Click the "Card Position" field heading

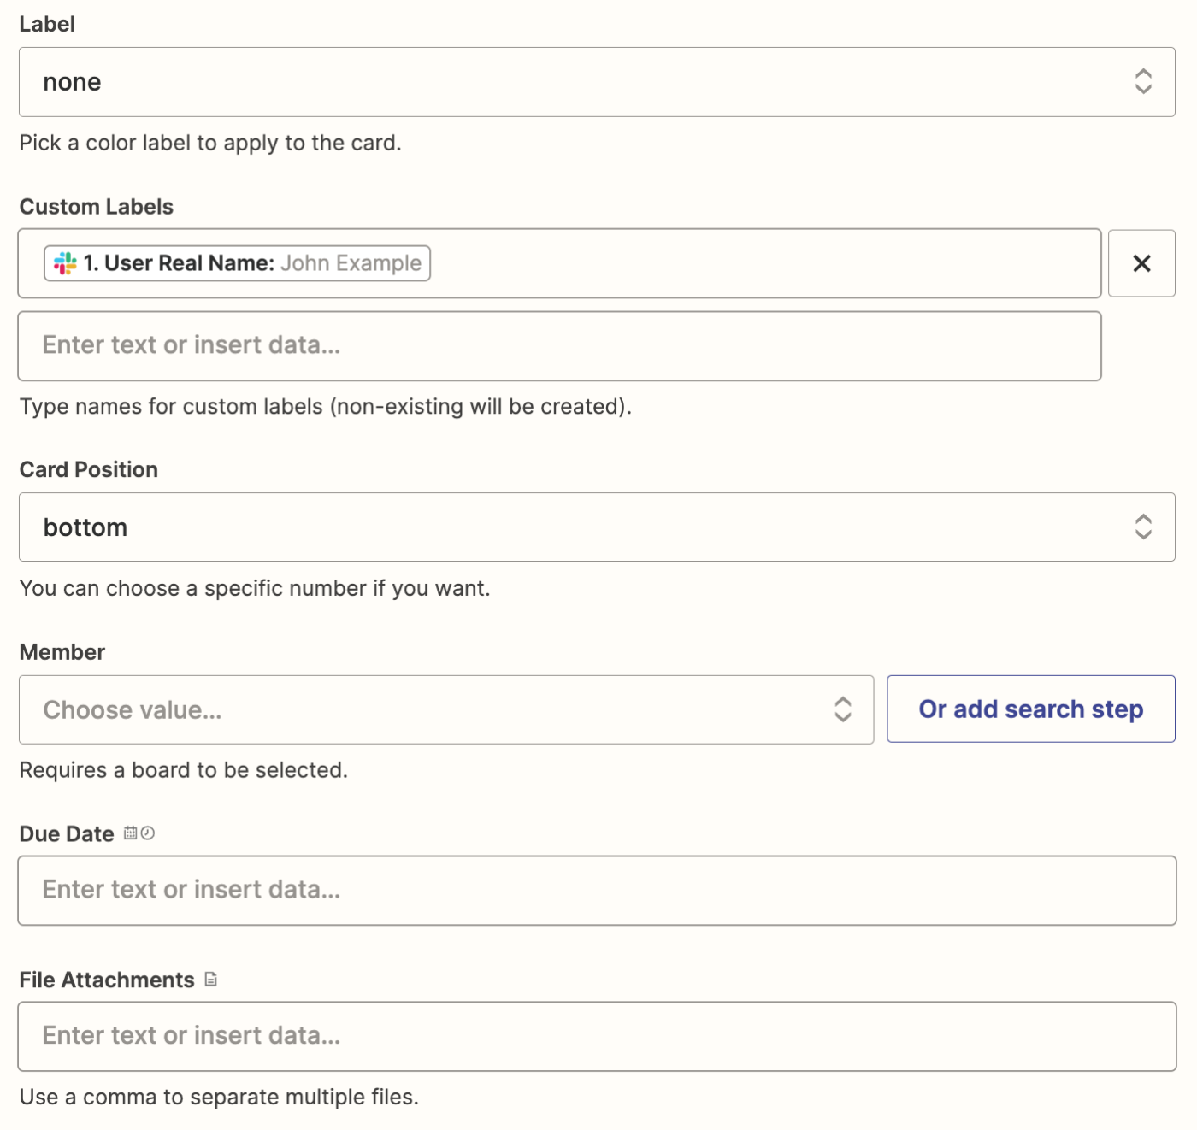pos(88,469)
